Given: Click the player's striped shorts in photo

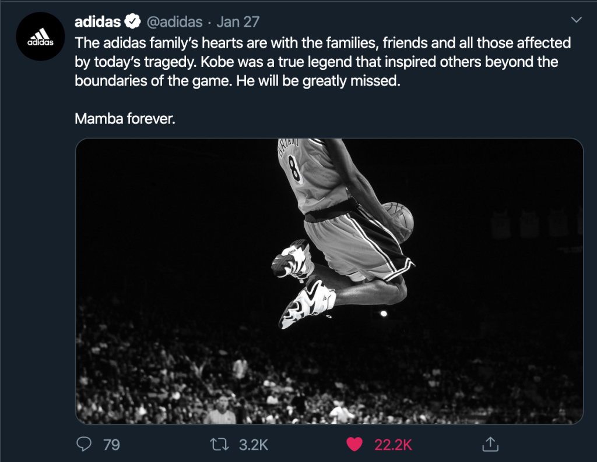Looking at the screenshot, I should [356, 244].
